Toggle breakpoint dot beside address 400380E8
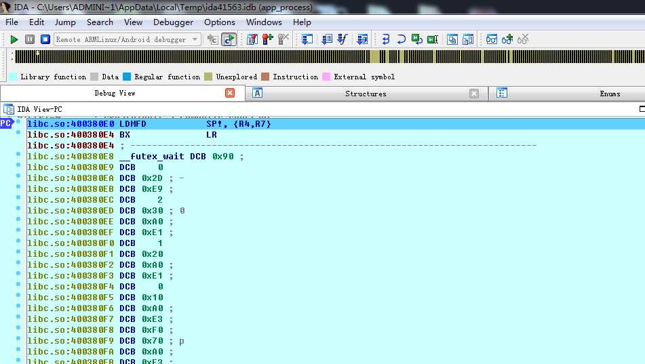 [18, 155]
